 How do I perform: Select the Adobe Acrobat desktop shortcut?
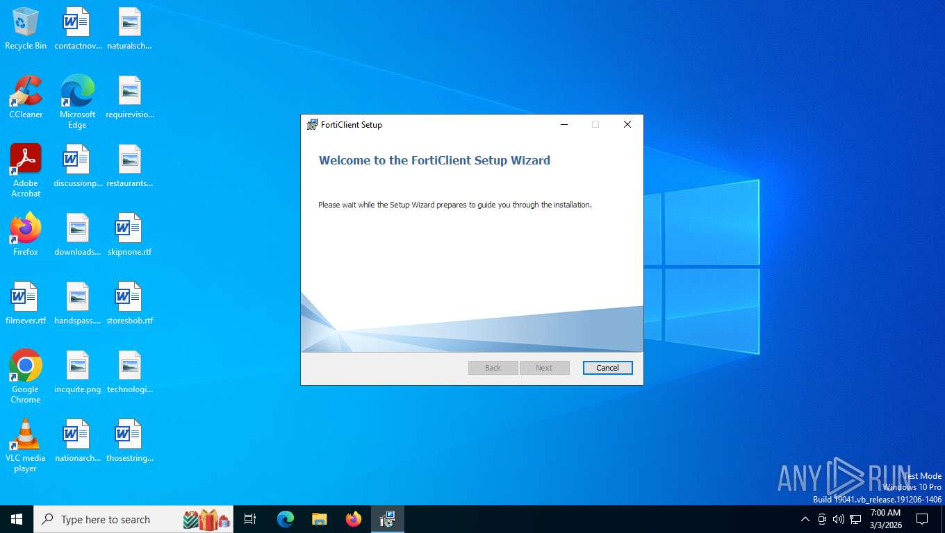tap(26, 171)
